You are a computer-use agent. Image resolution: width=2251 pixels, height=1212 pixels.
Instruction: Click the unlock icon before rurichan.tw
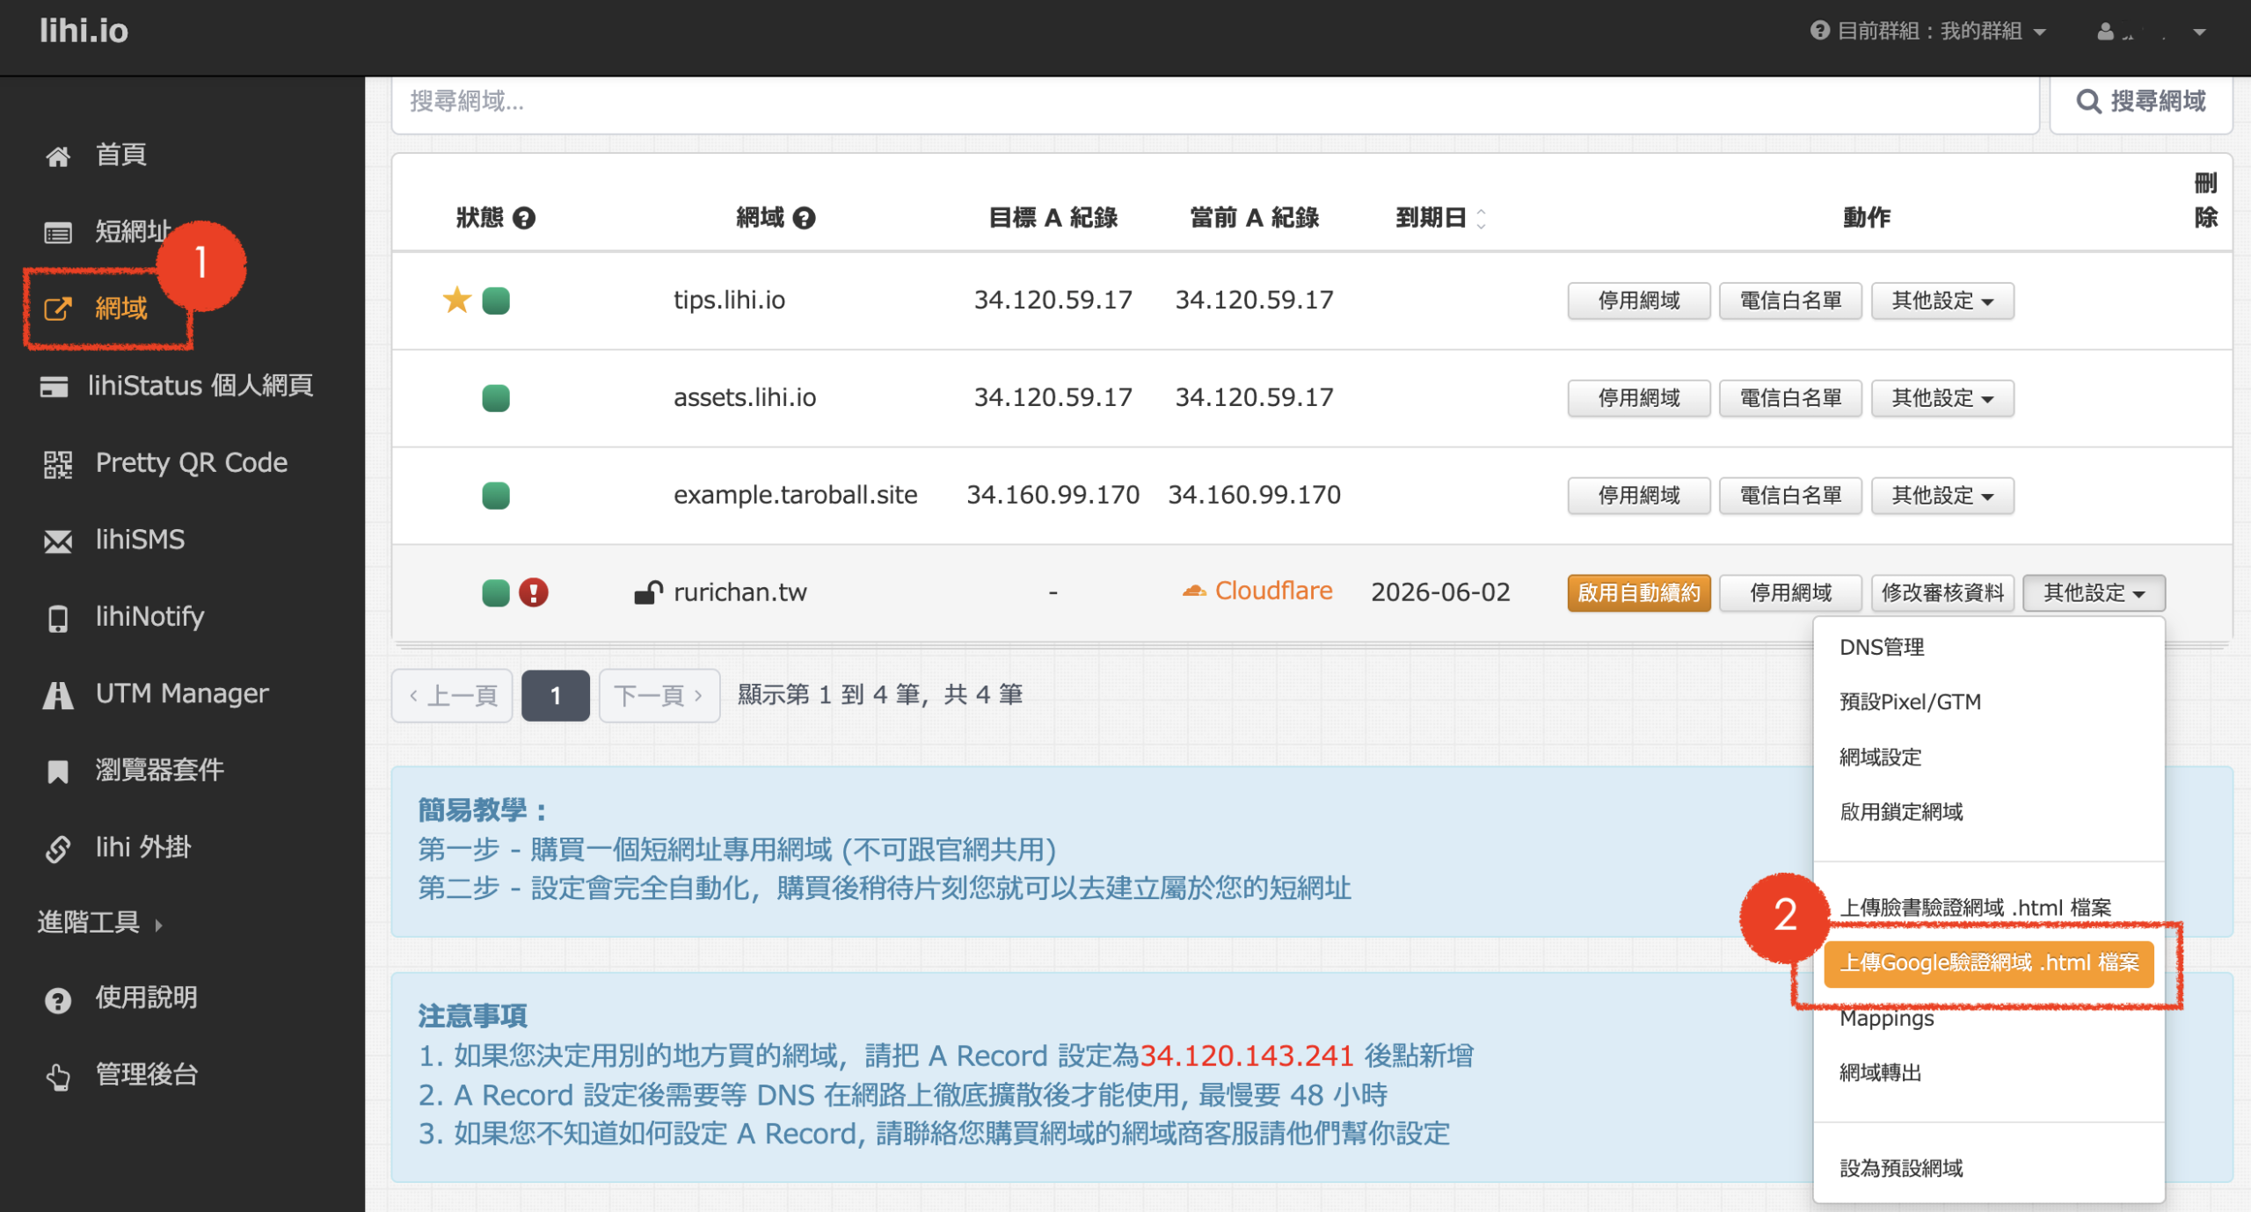(x=648, y=592)
